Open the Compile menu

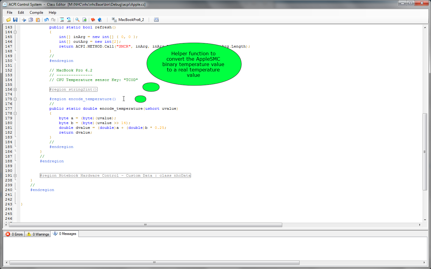pyautogui.click(x=36, y=13)
